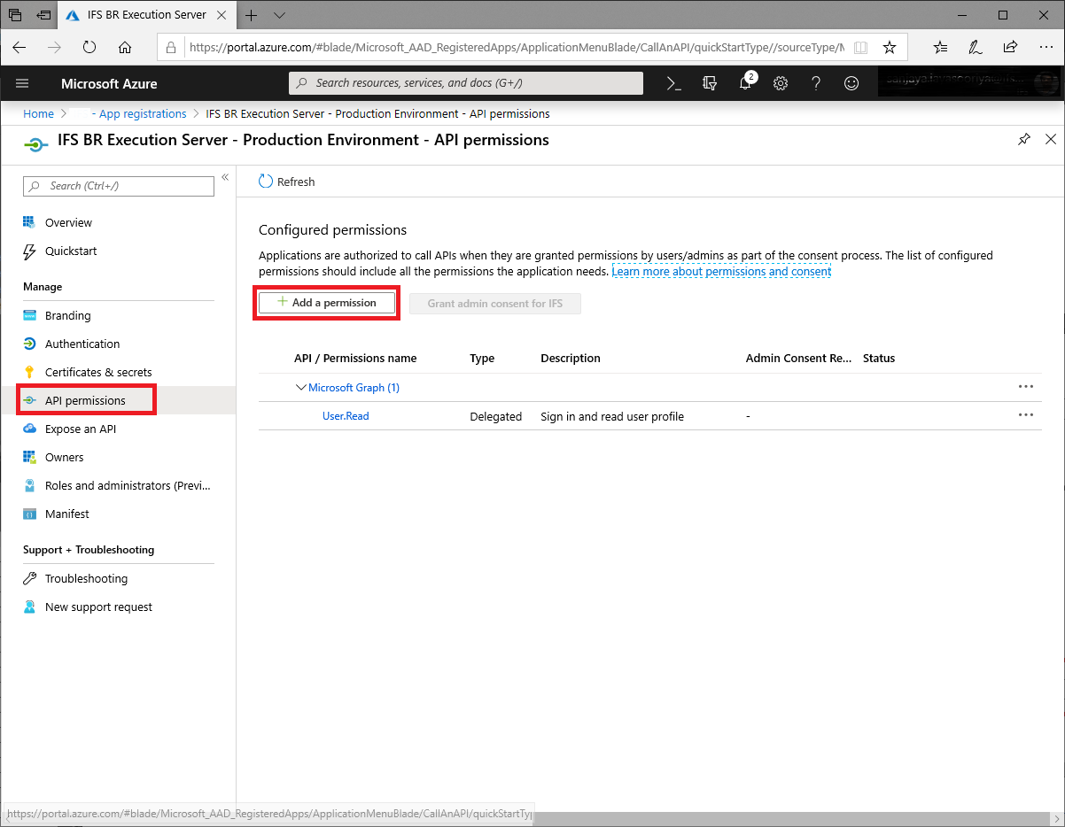
Task: Click the feedback smiley icon
Action: click(x=851, y=83)
